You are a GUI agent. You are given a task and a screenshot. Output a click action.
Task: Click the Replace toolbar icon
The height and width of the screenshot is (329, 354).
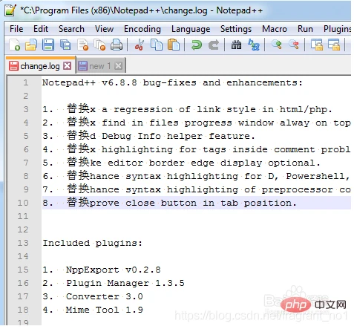tap(254, 45)
